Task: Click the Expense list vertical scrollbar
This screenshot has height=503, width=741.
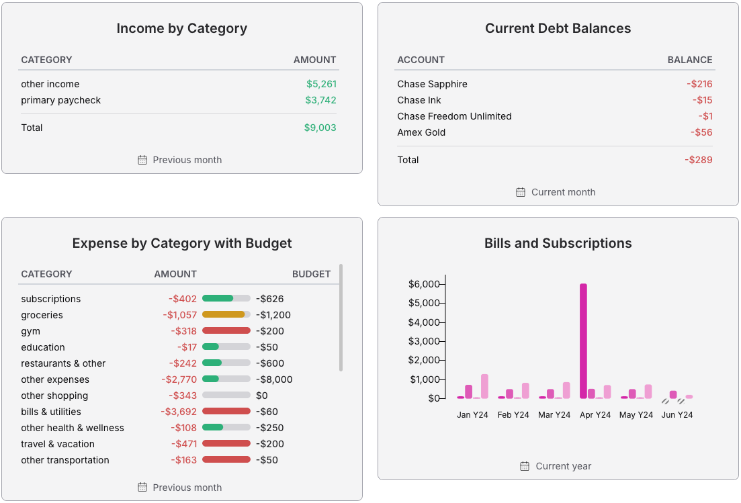Action: coord(341,317)
